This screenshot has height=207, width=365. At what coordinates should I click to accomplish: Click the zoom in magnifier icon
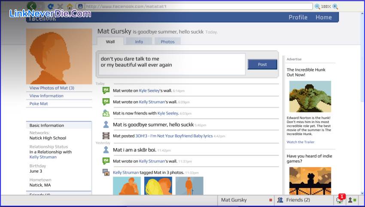[x=335, y=6]
